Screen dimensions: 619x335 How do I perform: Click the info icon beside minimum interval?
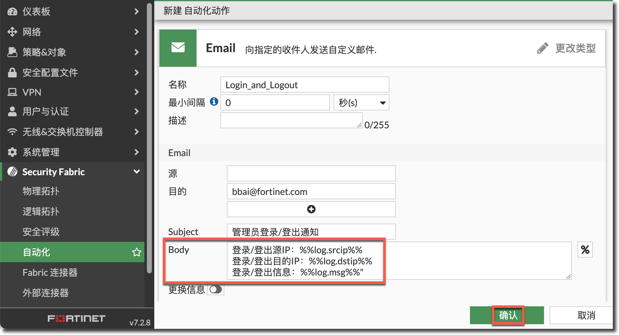pos(214,102)
